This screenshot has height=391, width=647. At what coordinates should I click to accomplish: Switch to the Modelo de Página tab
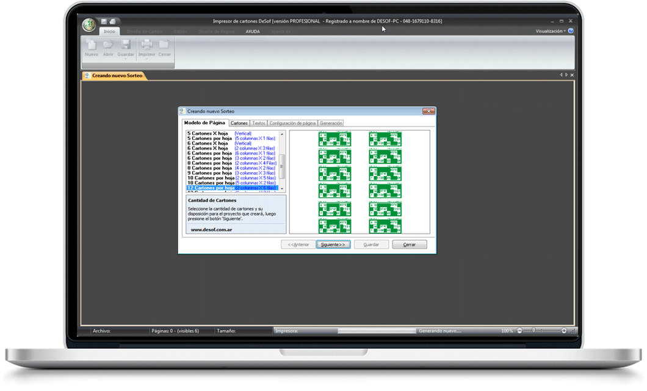coord(204,123)
